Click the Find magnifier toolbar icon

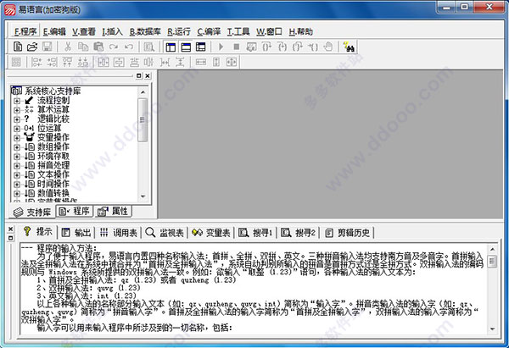pyautogui.click(x=148, y=47)
